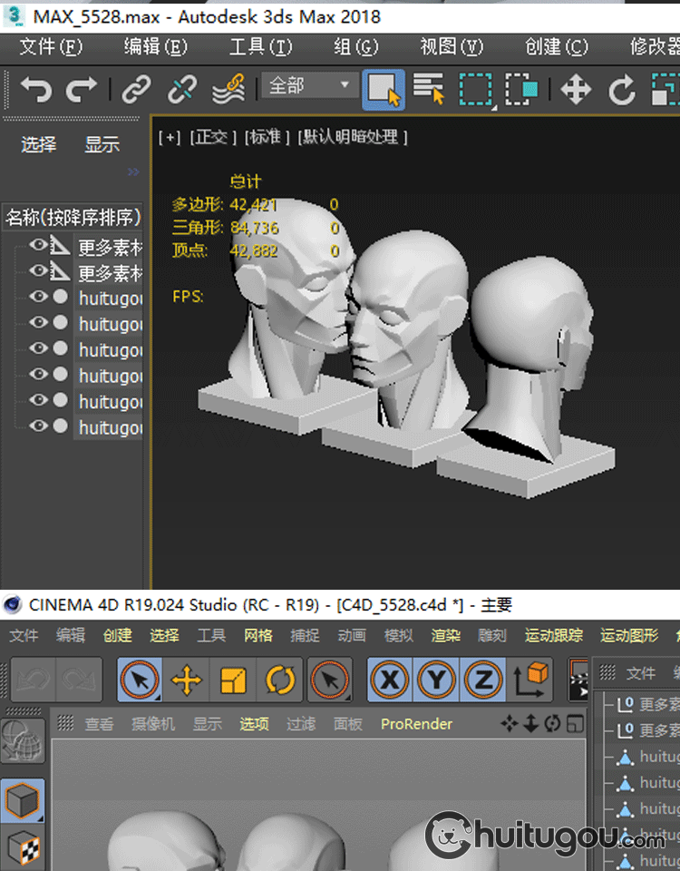Choose the Select and Move tool

576,89
